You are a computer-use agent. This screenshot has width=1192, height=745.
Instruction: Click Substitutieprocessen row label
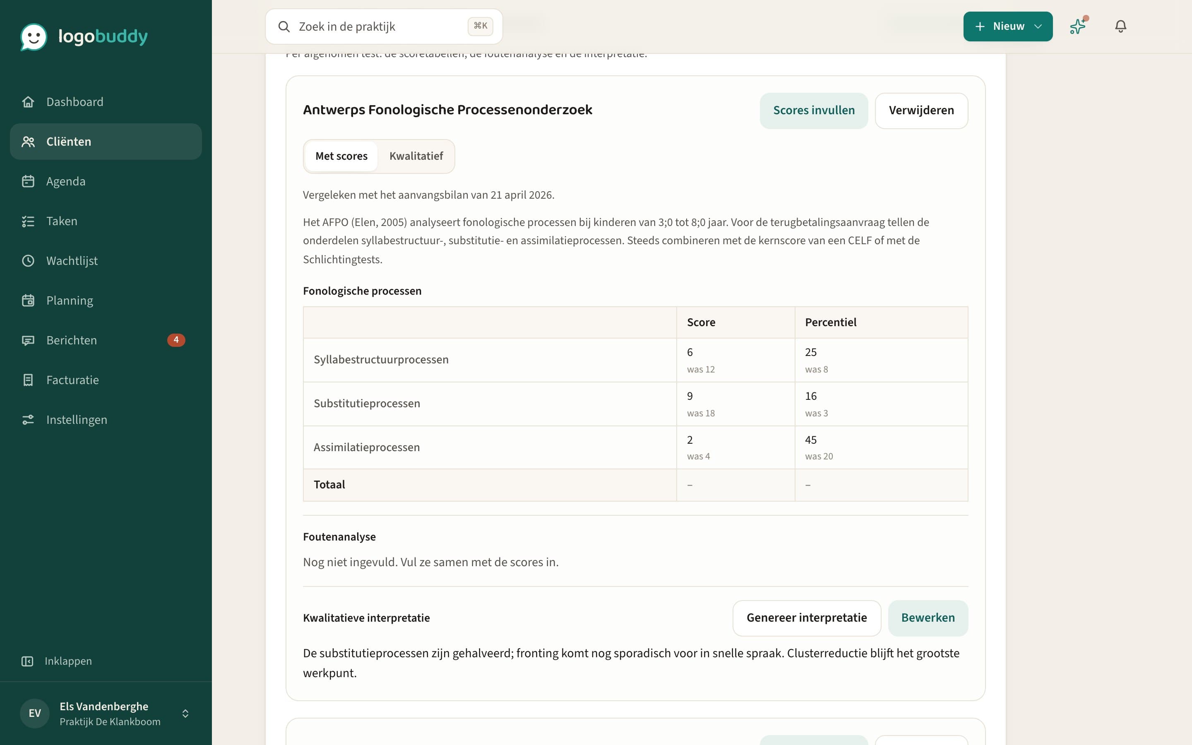[367, 404]
